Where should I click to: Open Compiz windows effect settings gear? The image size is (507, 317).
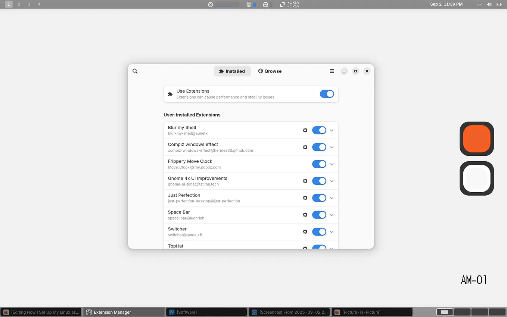pos(305,147)
